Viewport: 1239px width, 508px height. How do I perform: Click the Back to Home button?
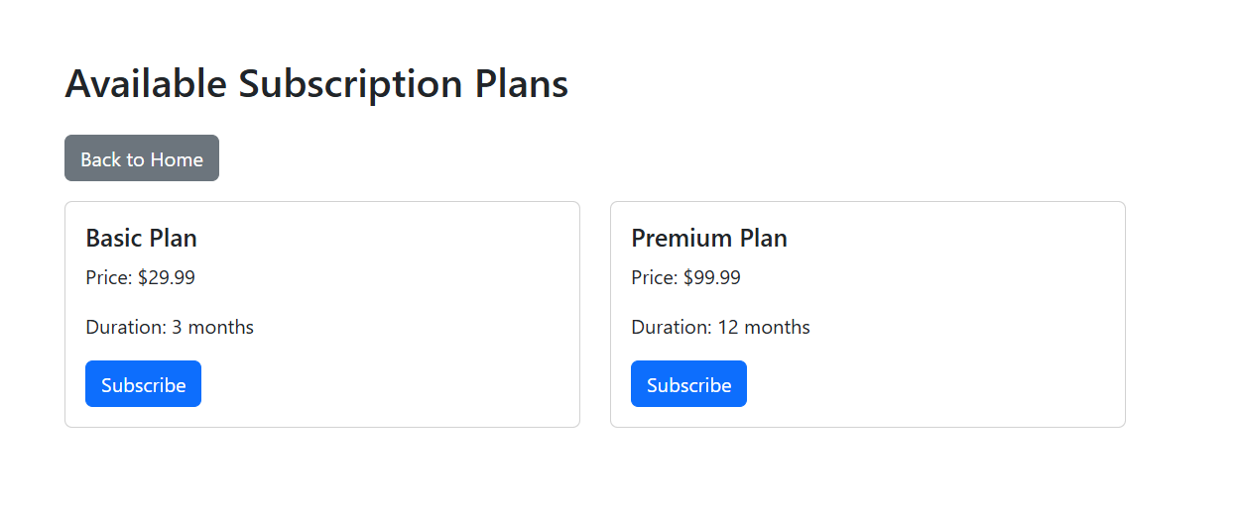[x=142, y=158]
